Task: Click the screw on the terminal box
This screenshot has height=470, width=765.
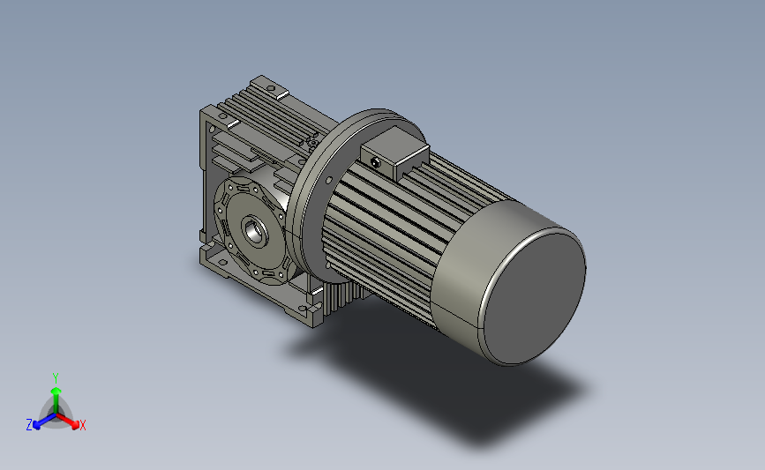Action: (375, 162)
